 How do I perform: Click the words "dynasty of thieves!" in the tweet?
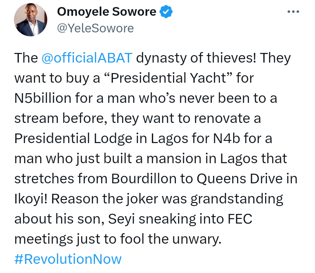click(x=196, y=58)
